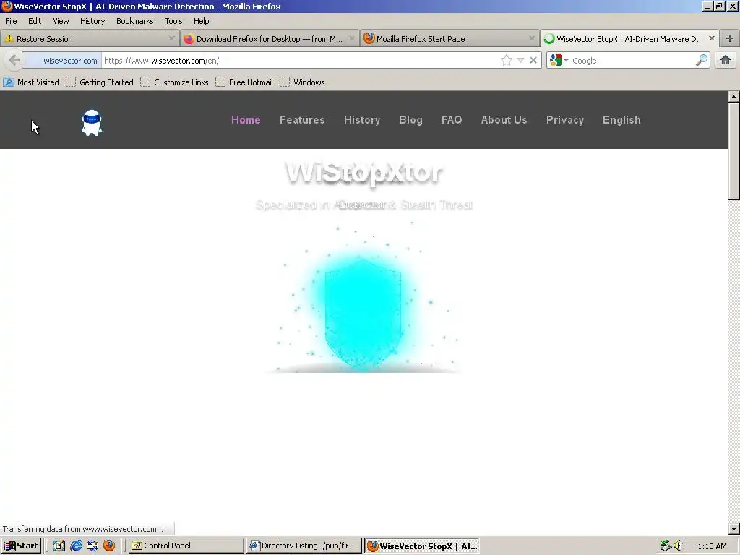This screenshot has height=555, width=740.
Task: Click in the URL address field
Action: click(x=300, y=61)
